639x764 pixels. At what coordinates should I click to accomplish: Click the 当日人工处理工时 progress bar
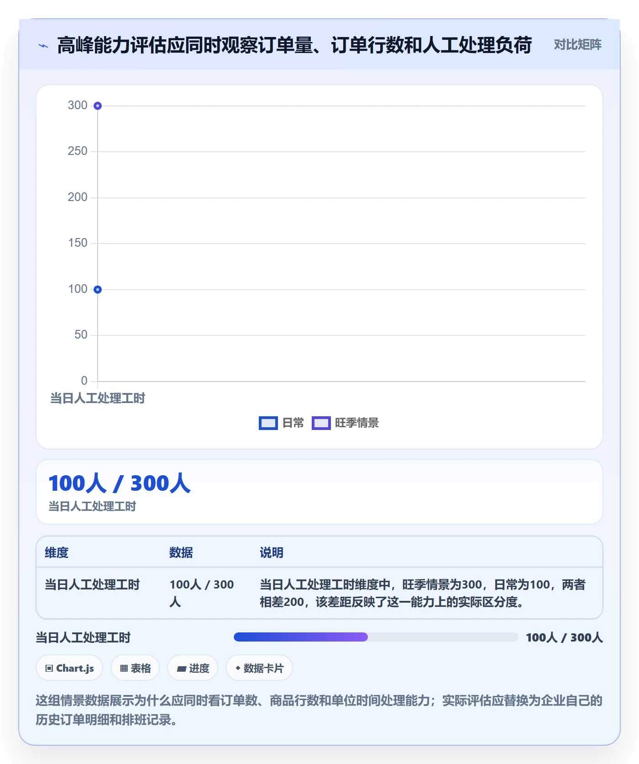point(376,637)
